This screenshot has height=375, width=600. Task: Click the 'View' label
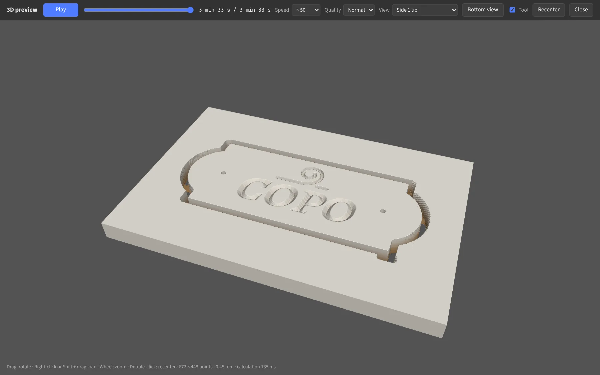(x=384, y=10)
